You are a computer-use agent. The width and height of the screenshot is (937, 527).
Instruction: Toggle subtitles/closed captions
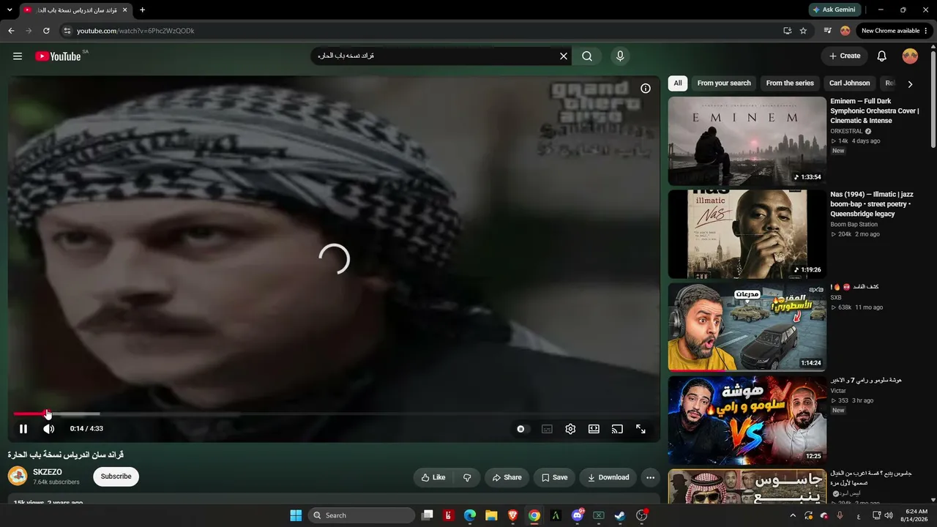click(547, 430)
